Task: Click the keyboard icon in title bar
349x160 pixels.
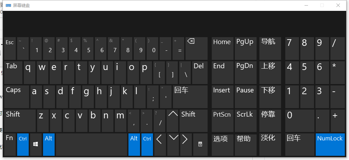Action: (x=8, y=5)
